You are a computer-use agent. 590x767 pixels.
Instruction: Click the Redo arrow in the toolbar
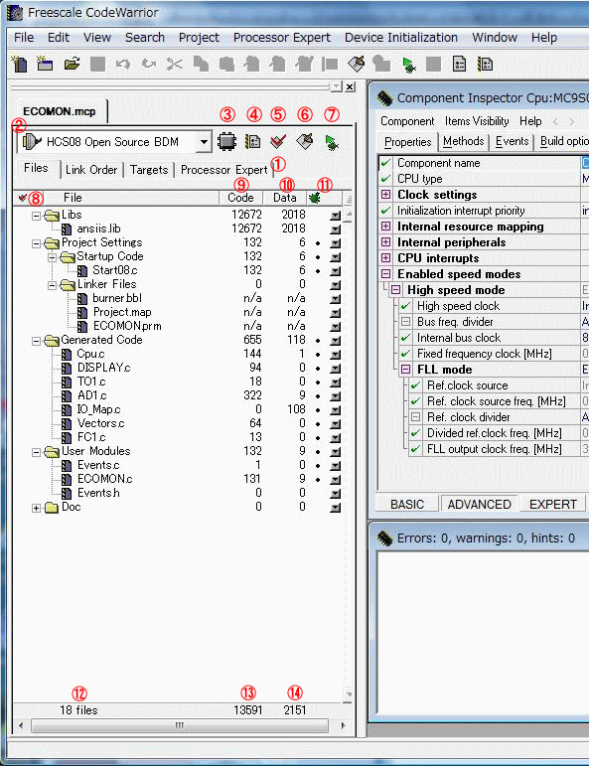[x=148, y=64]
